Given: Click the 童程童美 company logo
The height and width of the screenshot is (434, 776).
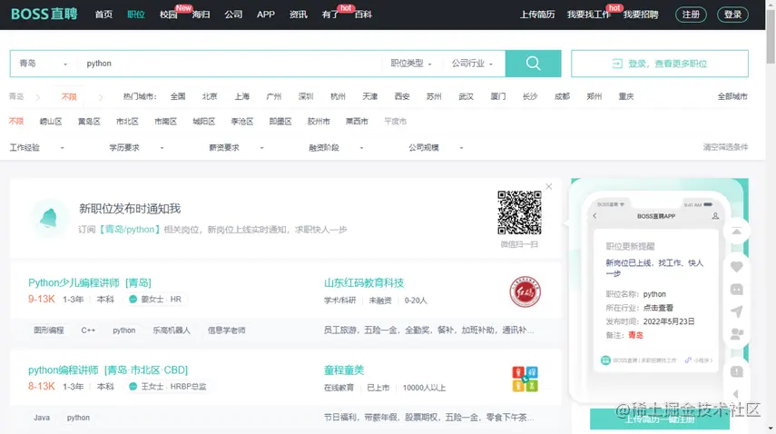Looking at the screenshot, I should pos(526,379).
